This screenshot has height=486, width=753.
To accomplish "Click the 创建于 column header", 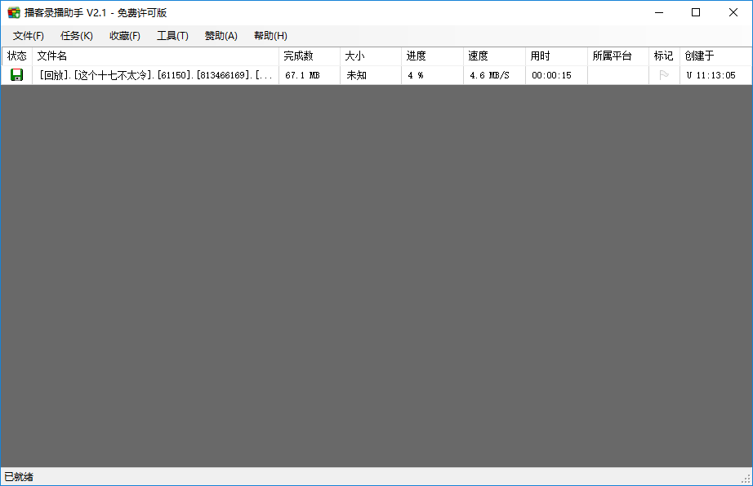I will [x=715, y=56].
